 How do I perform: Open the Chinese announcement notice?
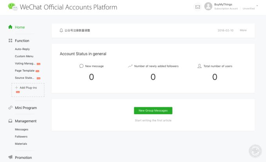click(77, 30)
